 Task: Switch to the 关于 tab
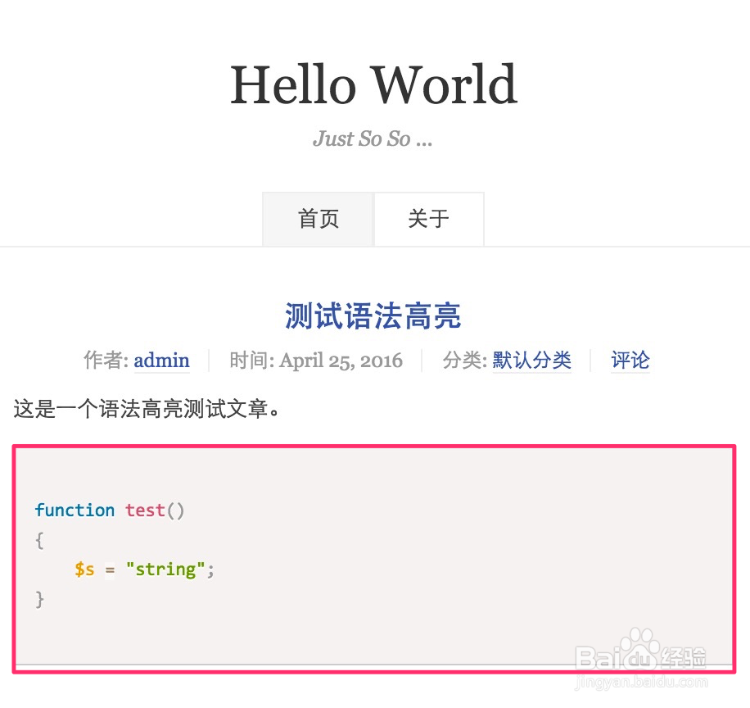428,219
